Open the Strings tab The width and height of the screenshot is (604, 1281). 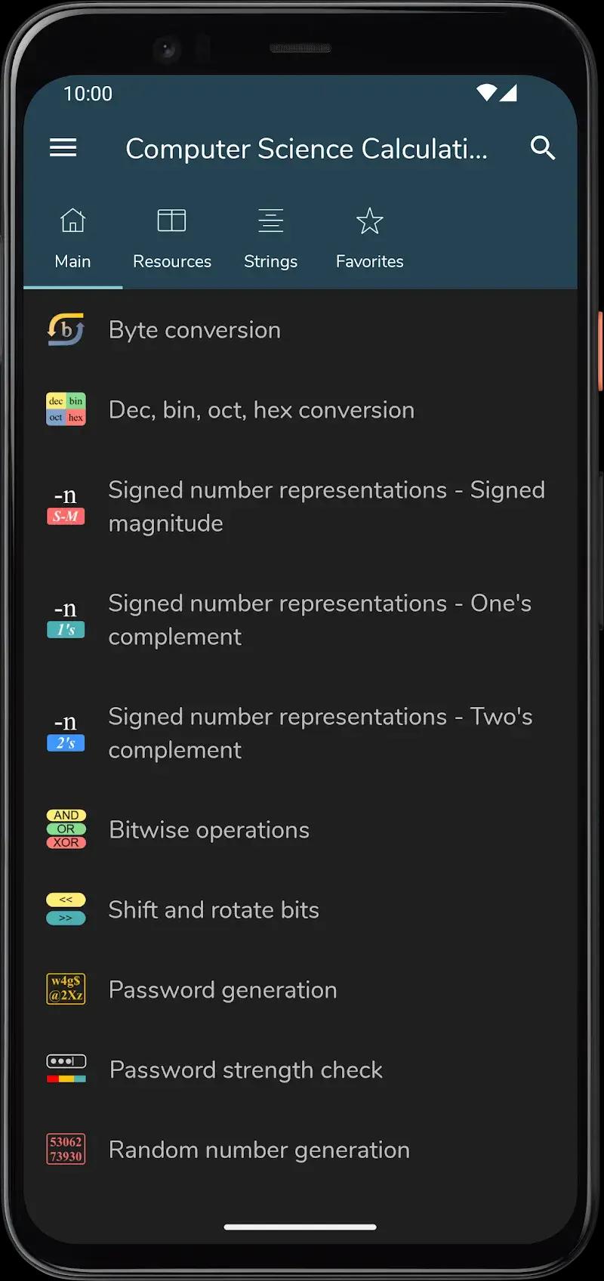coord(270,239)
